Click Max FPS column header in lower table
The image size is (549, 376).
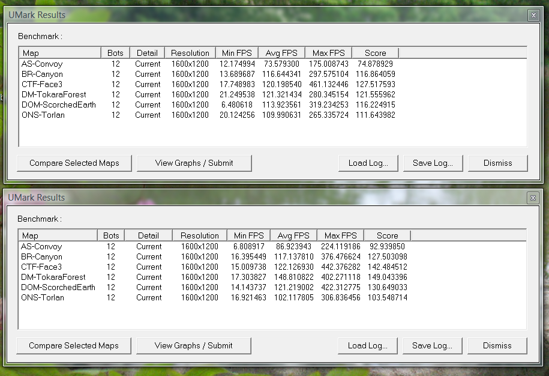[340, 235]
